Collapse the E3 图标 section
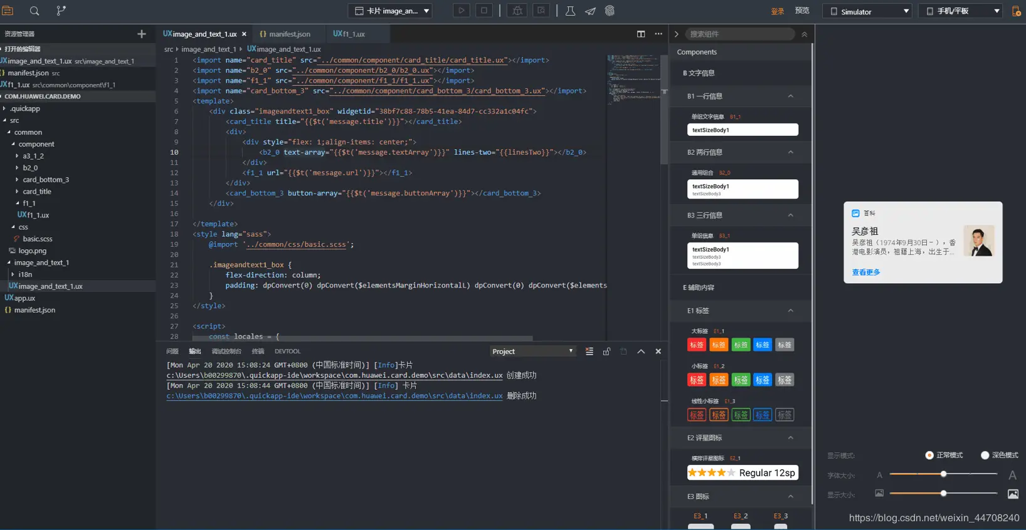Screen dimensions: 1026x530 [790, 497]
